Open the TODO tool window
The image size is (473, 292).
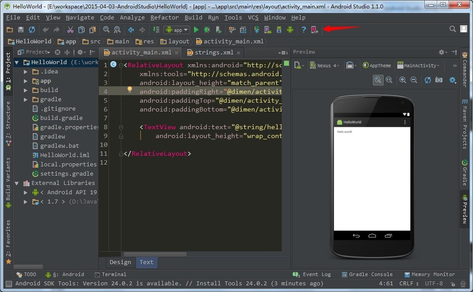pos(26,274)
